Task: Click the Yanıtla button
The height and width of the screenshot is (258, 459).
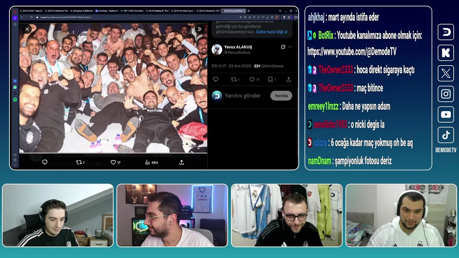Action: [281, 96]
